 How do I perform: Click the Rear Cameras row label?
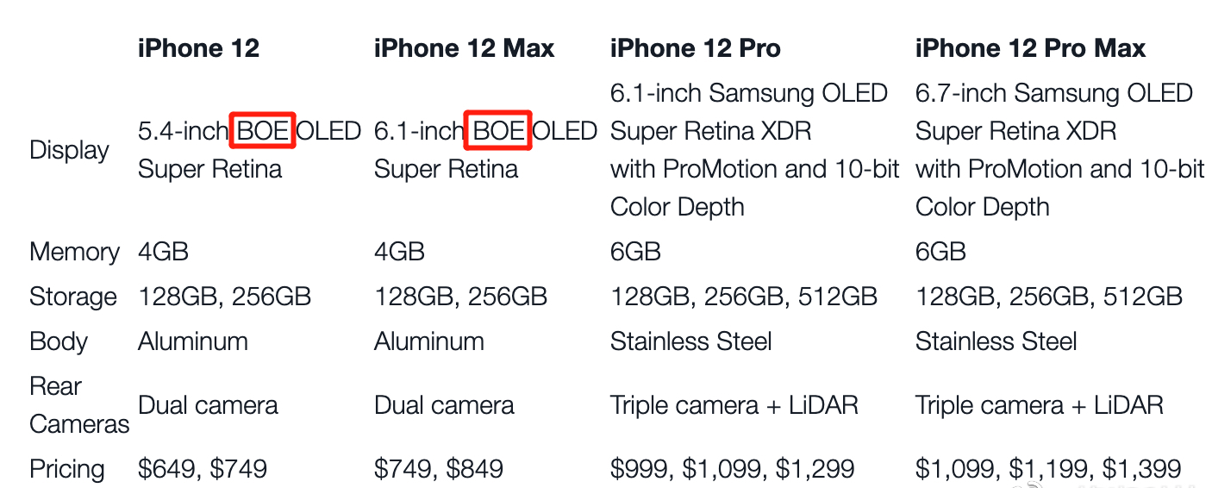[x=78, y=405]
